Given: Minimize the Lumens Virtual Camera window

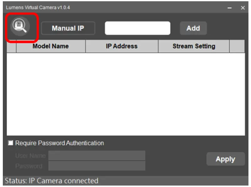Looking at the screenshot, I should 230,8.
